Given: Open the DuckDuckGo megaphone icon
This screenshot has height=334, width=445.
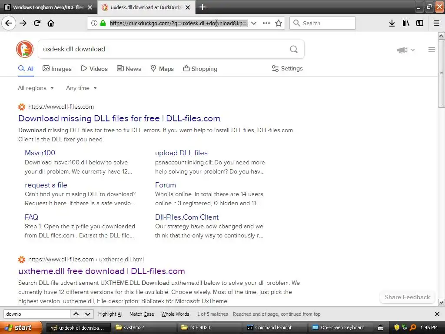Looking at the screenshot, I should [402, 50].
